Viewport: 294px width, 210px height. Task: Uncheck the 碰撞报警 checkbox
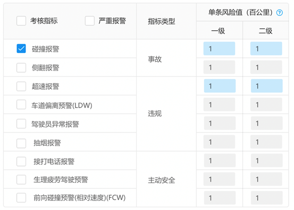(21, 49)
